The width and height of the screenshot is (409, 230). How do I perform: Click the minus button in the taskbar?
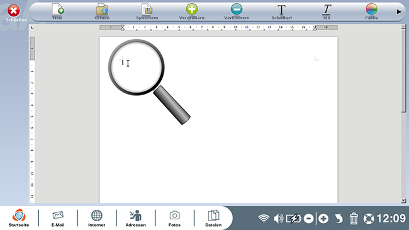[308, 219]
